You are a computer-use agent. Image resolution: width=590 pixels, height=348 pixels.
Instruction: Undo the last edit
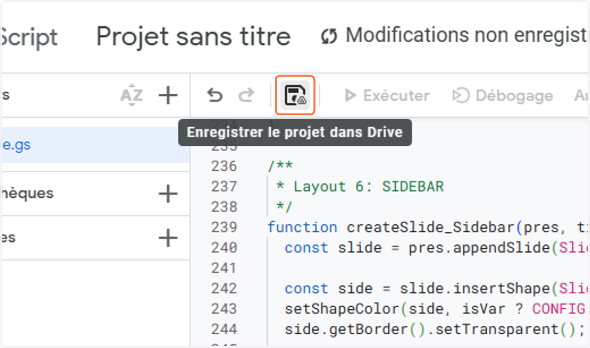point(214,95)
